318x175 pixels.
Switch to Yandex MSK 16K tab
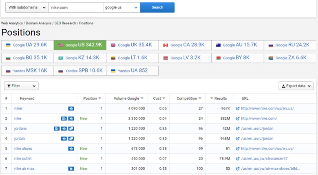click(x=27, y=71)
